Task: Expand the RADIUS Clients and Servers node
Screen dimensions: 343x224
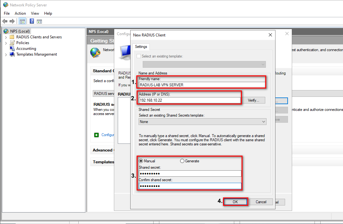Action: coord(6,37)
